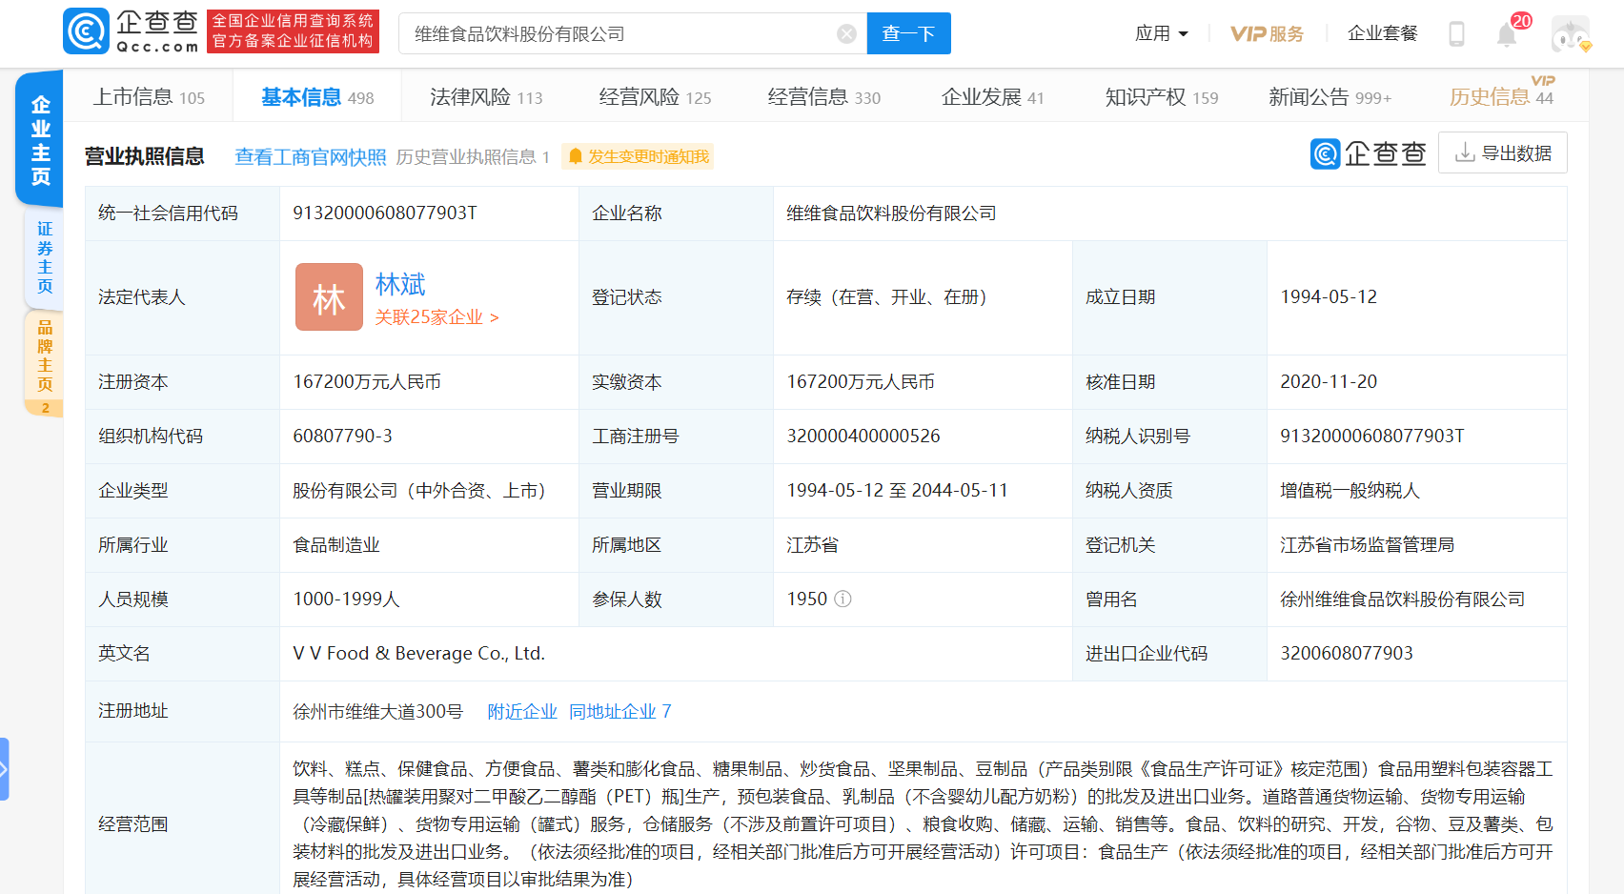Select 企业主页 sidebar tab
The width and height of the screenshot is (1624, 894).
(40, 140)
